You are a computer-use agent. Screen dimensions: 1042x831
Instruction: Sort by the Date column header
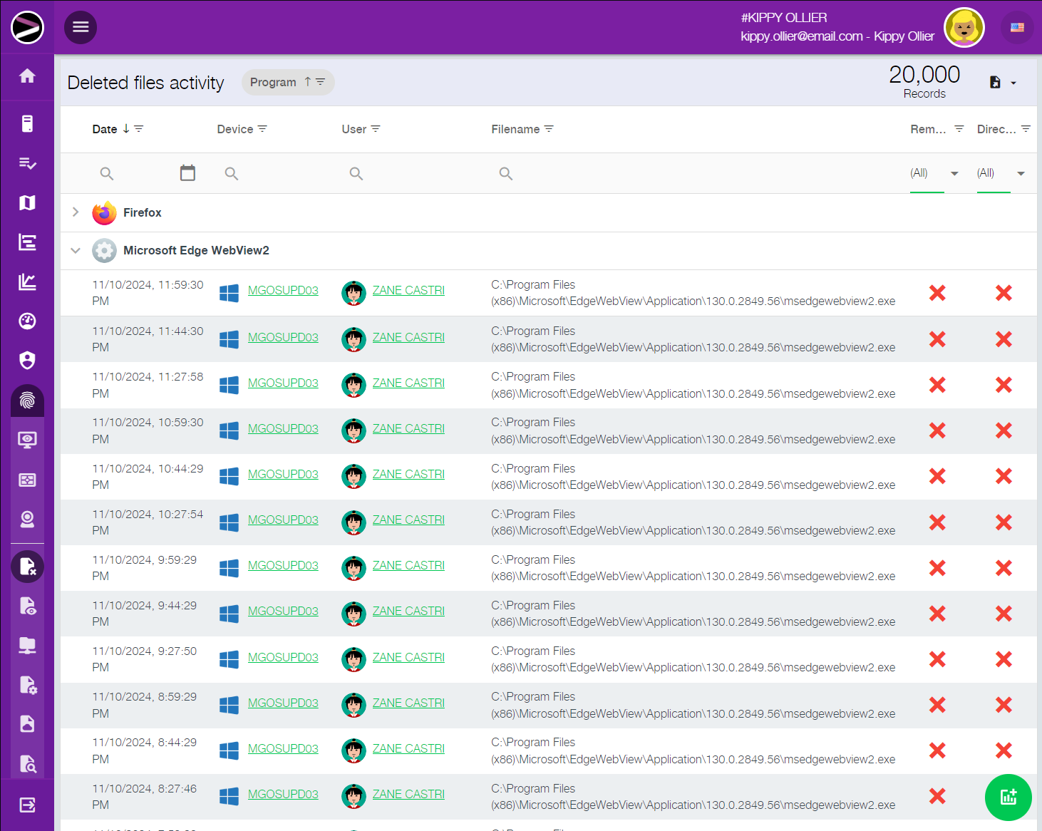tap(105, 129)
